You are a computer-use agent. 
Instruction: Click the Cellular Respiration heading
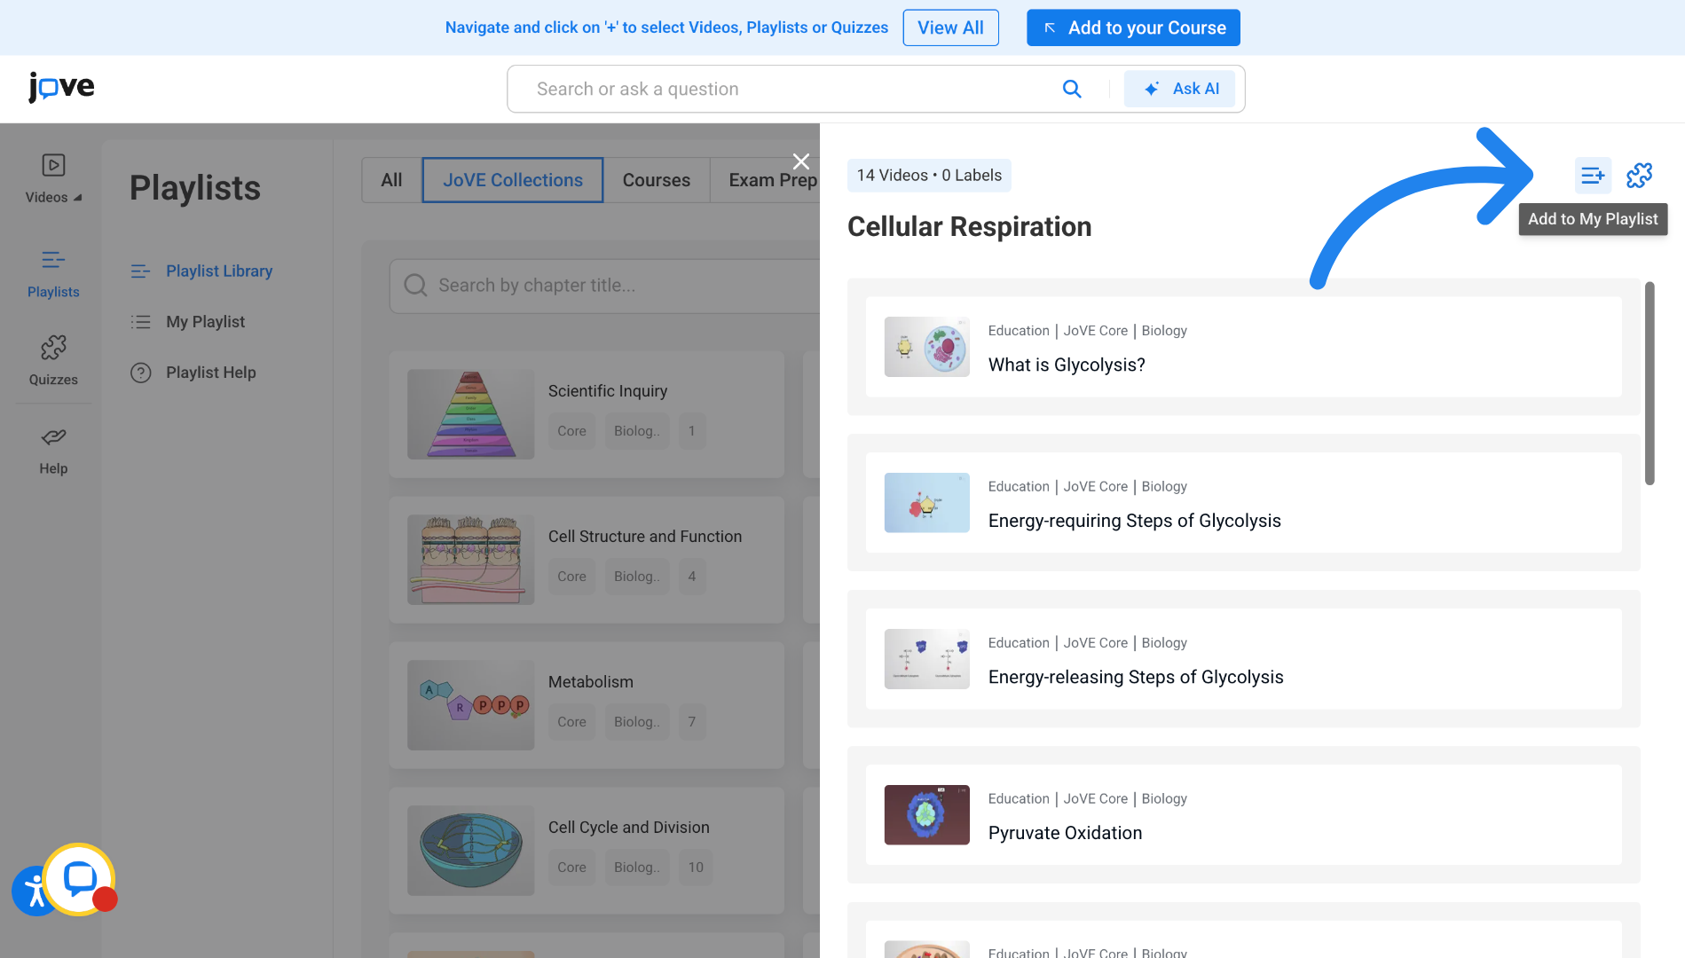pyautogui.click(x=969, y=227)
